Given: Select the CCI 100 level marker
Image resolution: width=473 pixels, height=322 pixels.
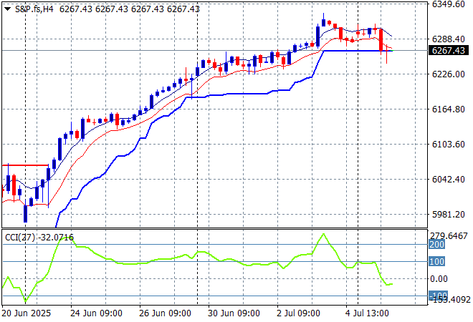Looking at the screenshot, I should 438,261.
